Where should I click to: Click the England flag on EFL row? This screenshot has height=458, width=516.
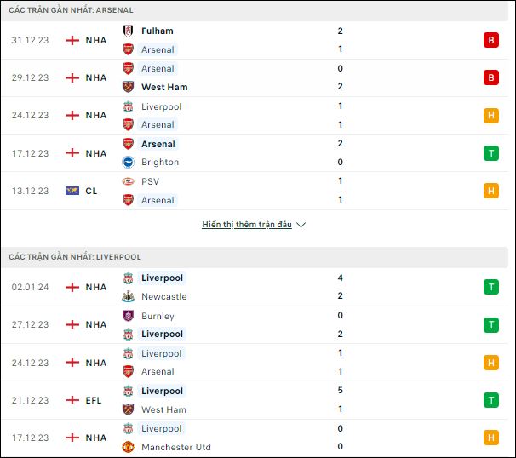[72, 400]
